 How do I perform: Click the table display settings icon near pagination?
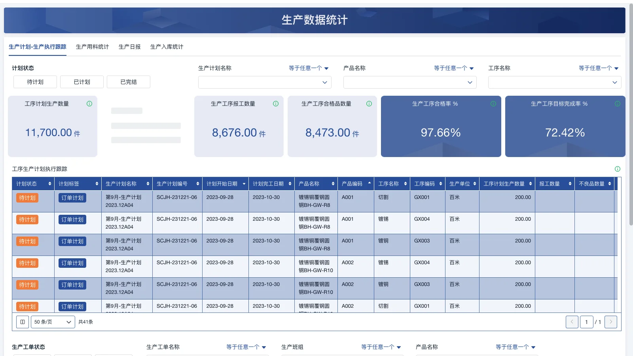[22, 322]
